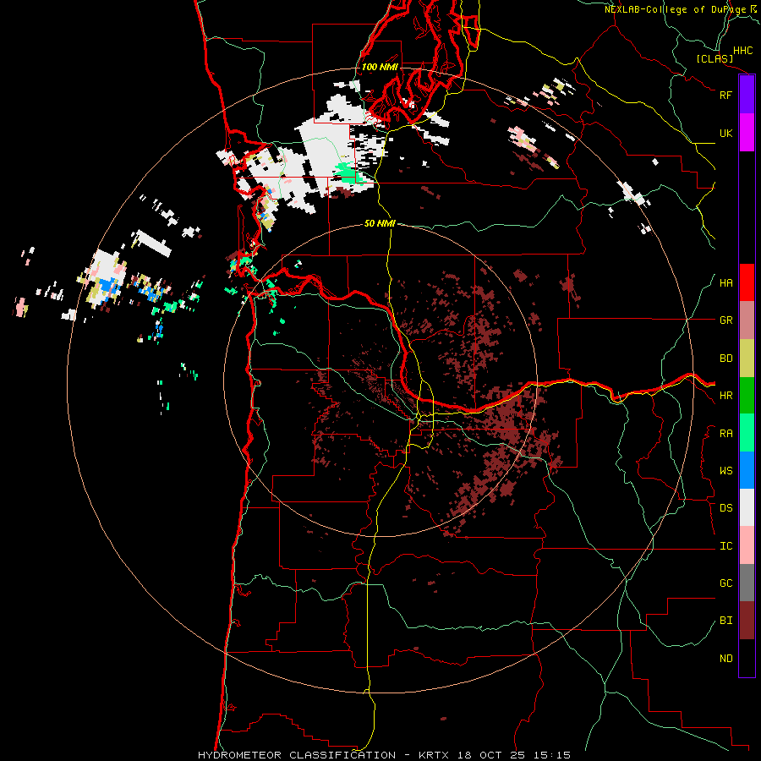Click the 50 NMI range ring label
761x761 pixels.
(380, 224)
